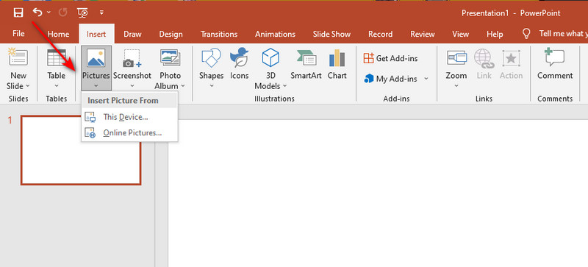Click the Tell me lightbulb icon
Image resolution: width=588 pixels, height=267 pixels.
tap(526, 34)
